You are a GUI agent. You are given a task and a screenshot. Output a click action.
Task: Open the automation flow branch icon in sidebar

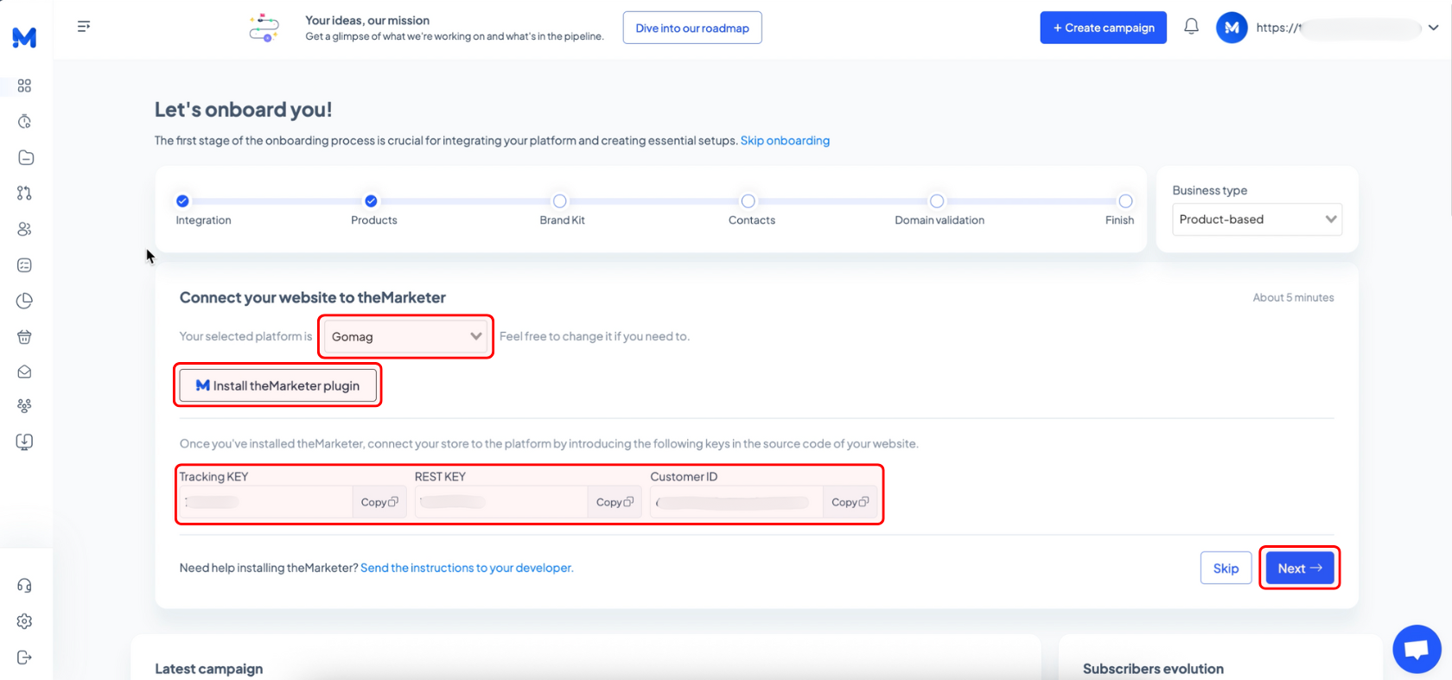coord(24,193)
